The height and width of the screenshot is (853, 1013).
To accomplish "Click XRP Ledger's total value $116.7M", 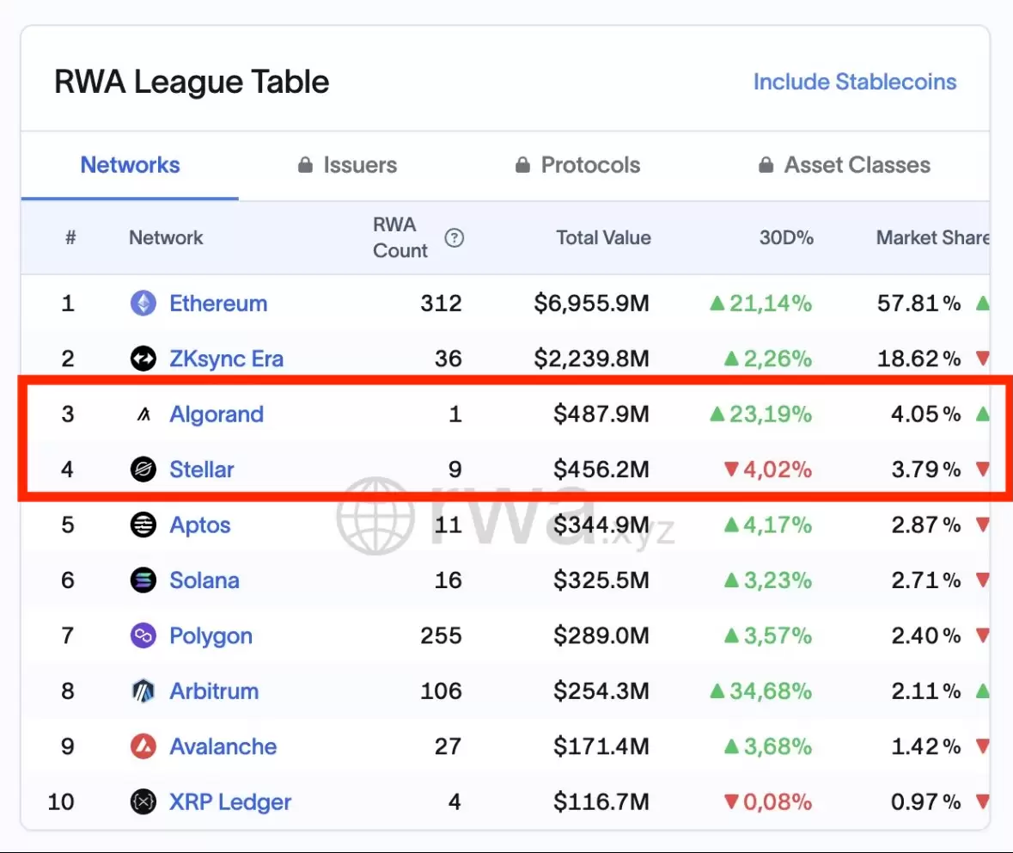I will click(x=601, y=802).
